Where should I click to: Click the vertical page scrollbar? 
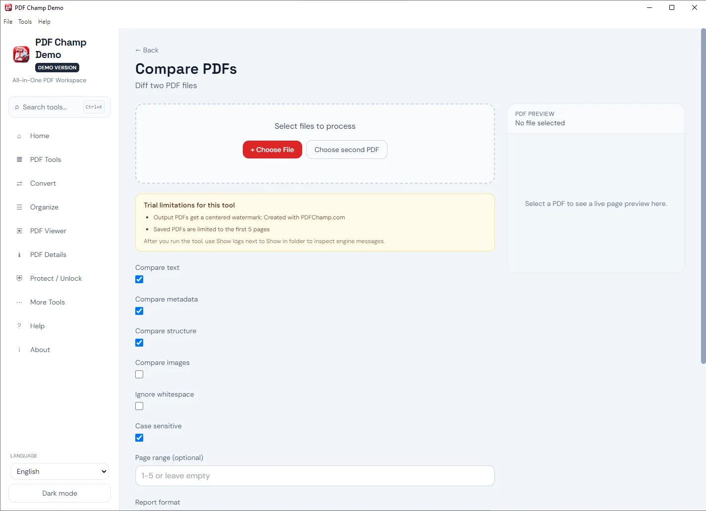pyautogui.click(x=703, y=197)
